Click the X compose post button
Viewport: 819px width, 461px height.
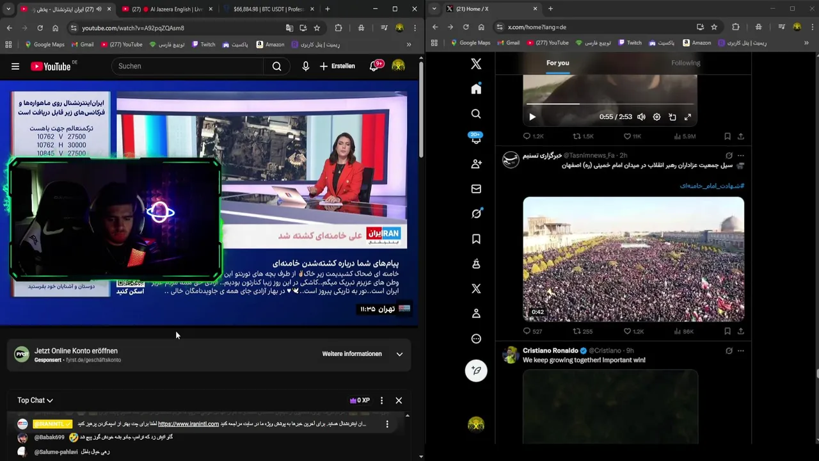pyautogui.click(x=476, y=370)
